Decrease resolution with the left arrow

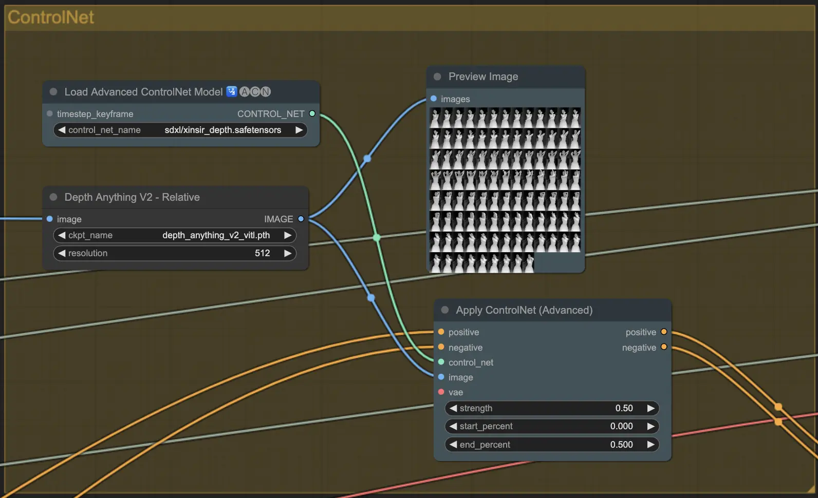[x=62, y=253]
